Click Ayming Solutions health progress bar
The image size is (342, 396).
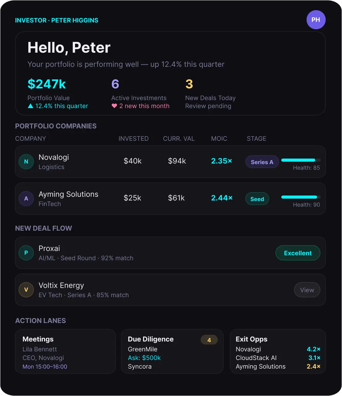tap(301, 197)
